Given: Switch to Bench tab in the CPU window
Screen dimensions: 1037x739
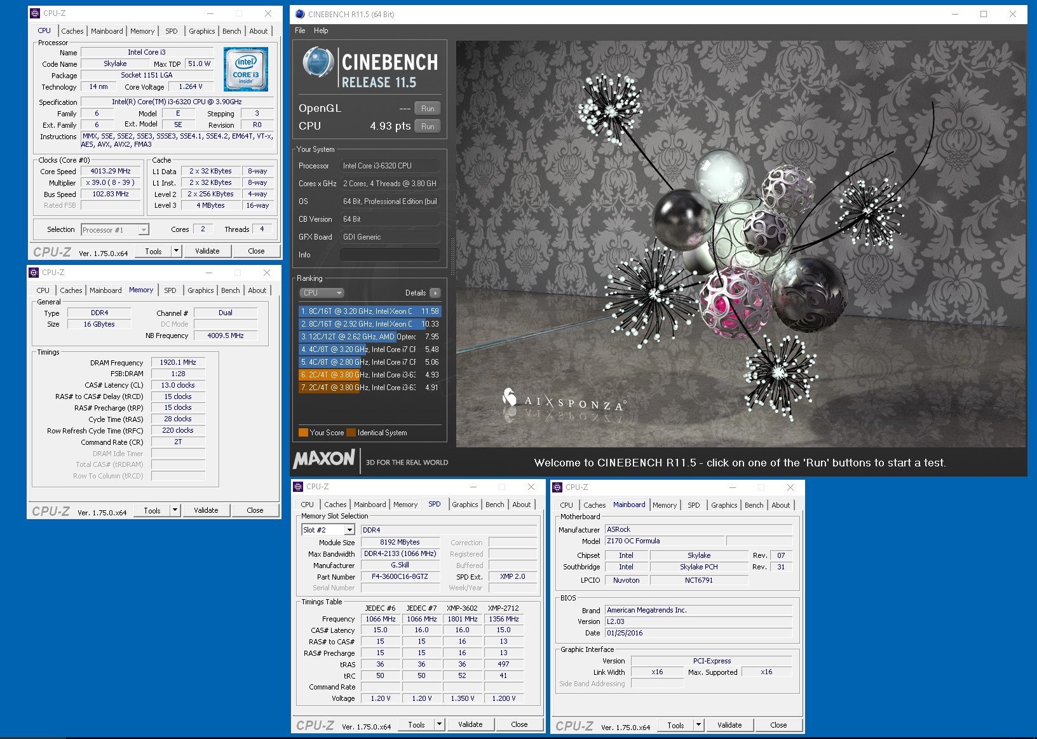Looking at the screenshot, I should (x=231, y=31).
